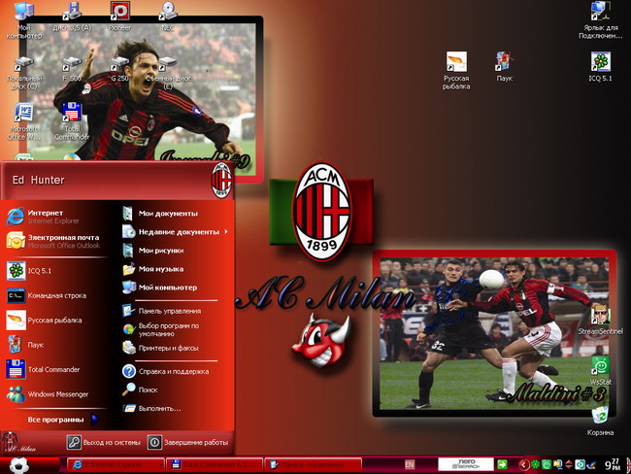This screenshot has height=474, width=631.
Task: Click the taskbar clock
Action: click(613, 464)
